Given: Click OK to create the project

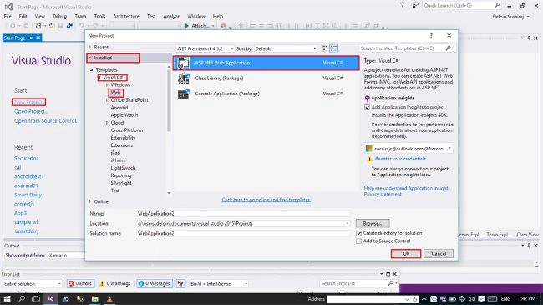Looking at the screenshot, I should point(406,254).
